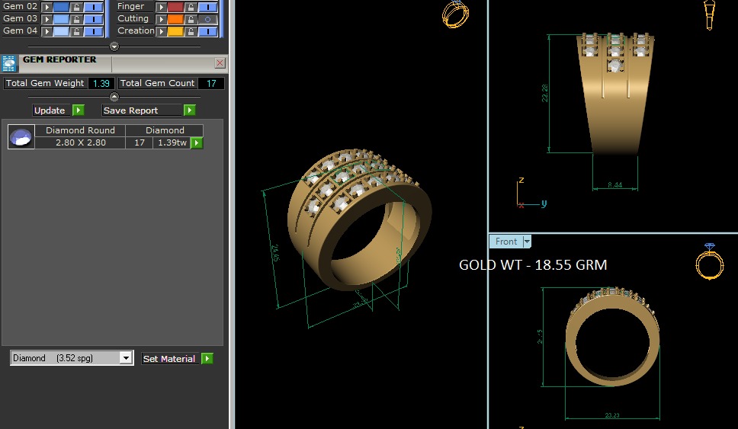Click the perspective viewport ring view icon
738x429 pixels.
coord(456,14)
